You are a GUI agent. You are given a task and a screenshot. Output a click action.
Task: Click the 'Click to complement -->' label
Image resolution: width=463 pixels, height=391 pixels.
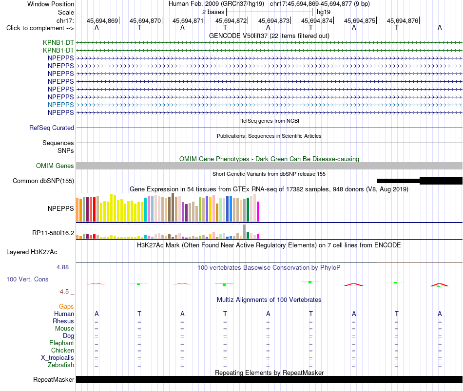pos(40,28)
